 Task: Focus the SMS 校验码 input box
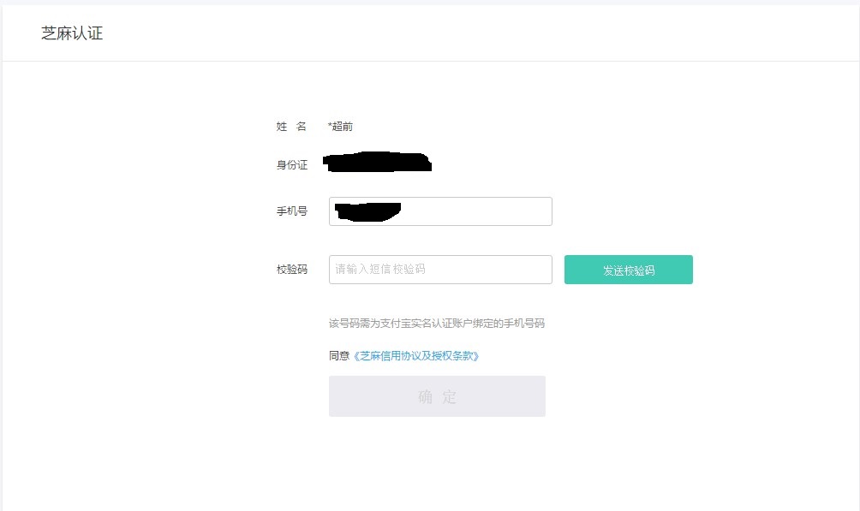click(x=440, y=269)
